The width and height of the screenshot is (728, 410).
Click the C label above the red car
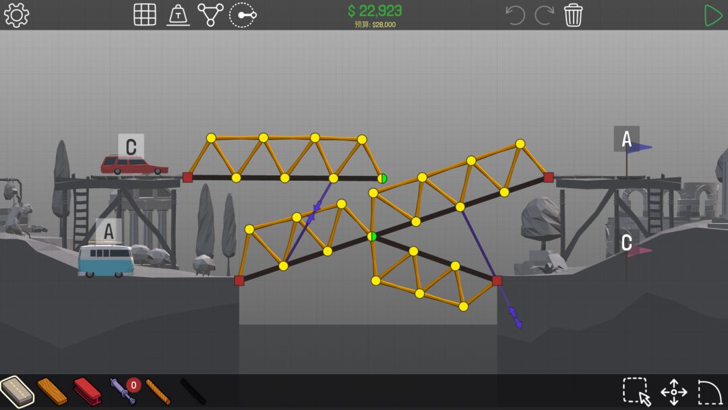coord(131,146)
